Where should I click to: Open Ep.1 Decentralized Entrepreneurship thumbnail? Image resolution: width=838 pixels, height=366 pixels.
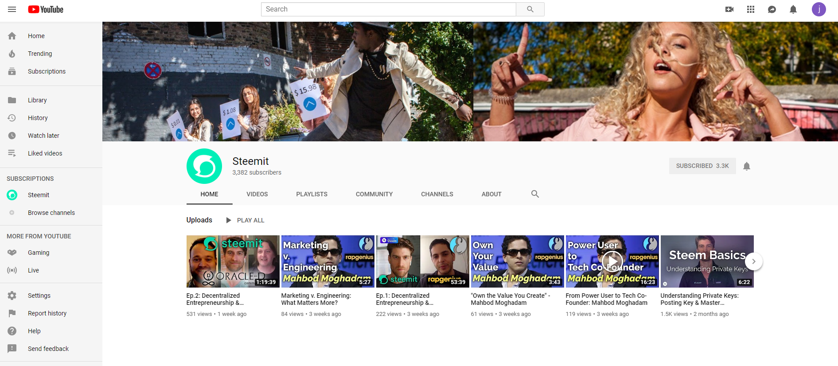coord(423,261)
